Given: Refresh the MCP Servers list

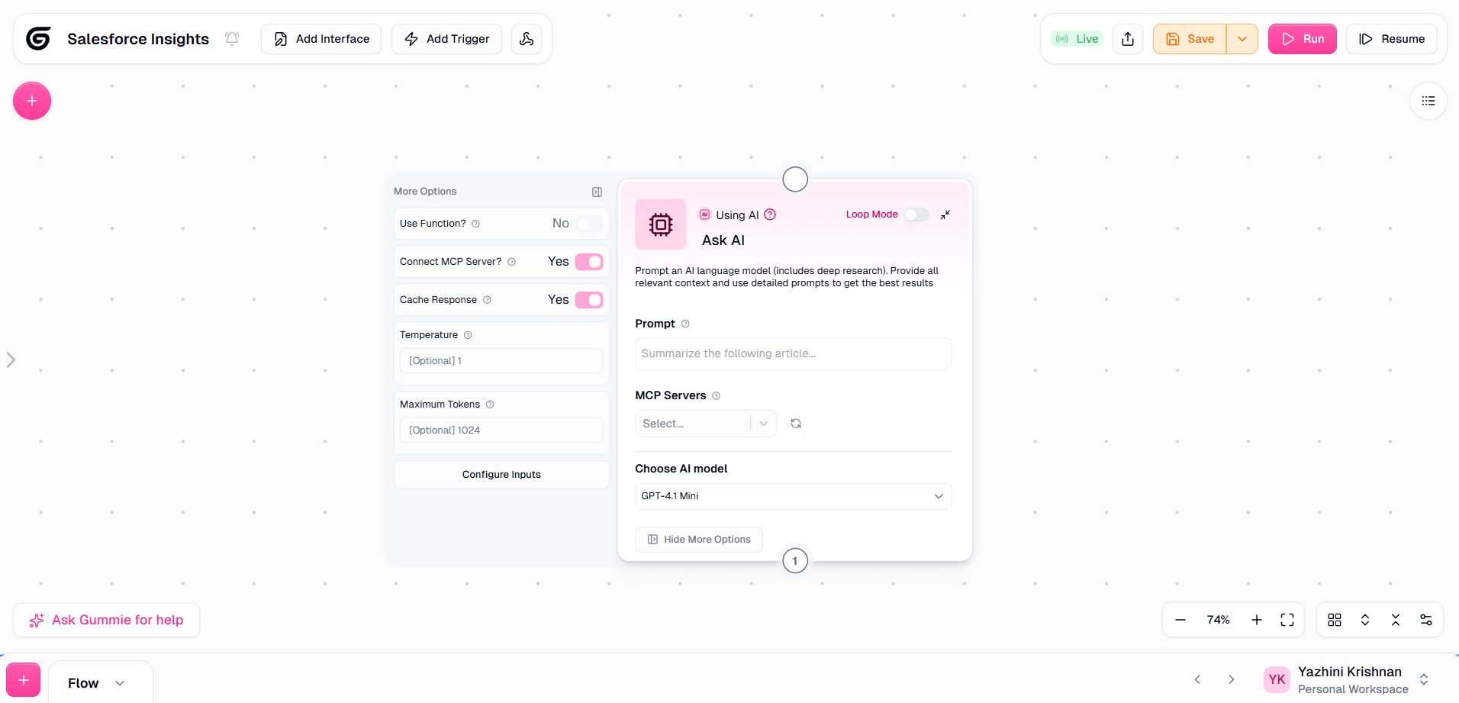Looking at the screenshot, I should tap(796, 424).
